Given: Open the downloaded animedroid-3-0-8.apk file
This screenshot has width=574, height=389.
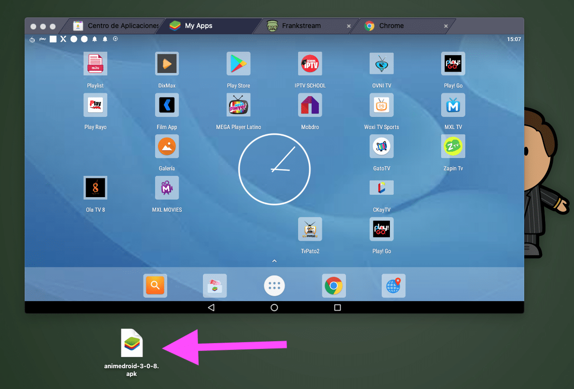Looking at the screenshot, I should [x=131, y=343].
